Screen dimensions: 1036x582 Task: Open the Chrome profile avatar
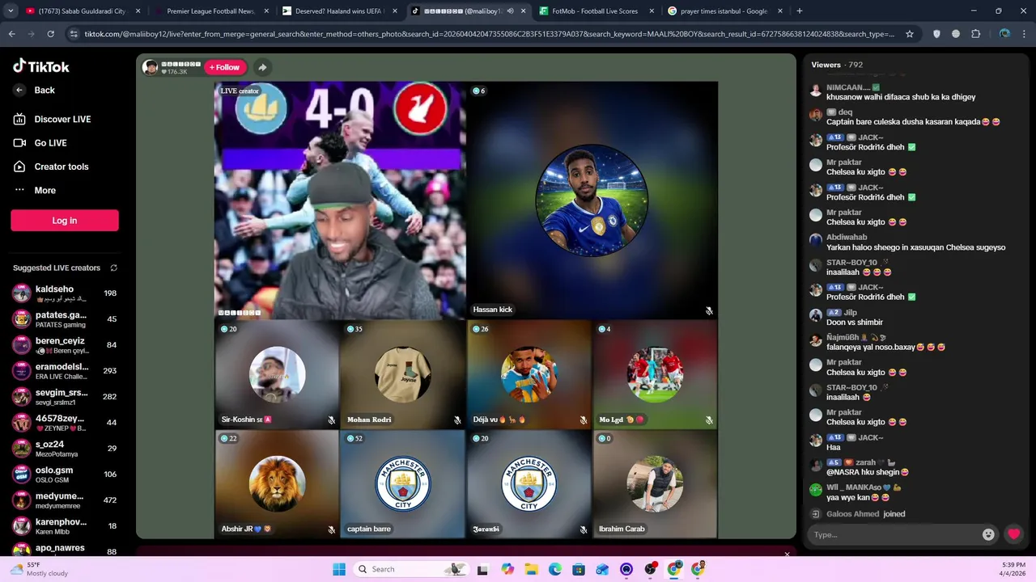click(x=1004, y=34)
